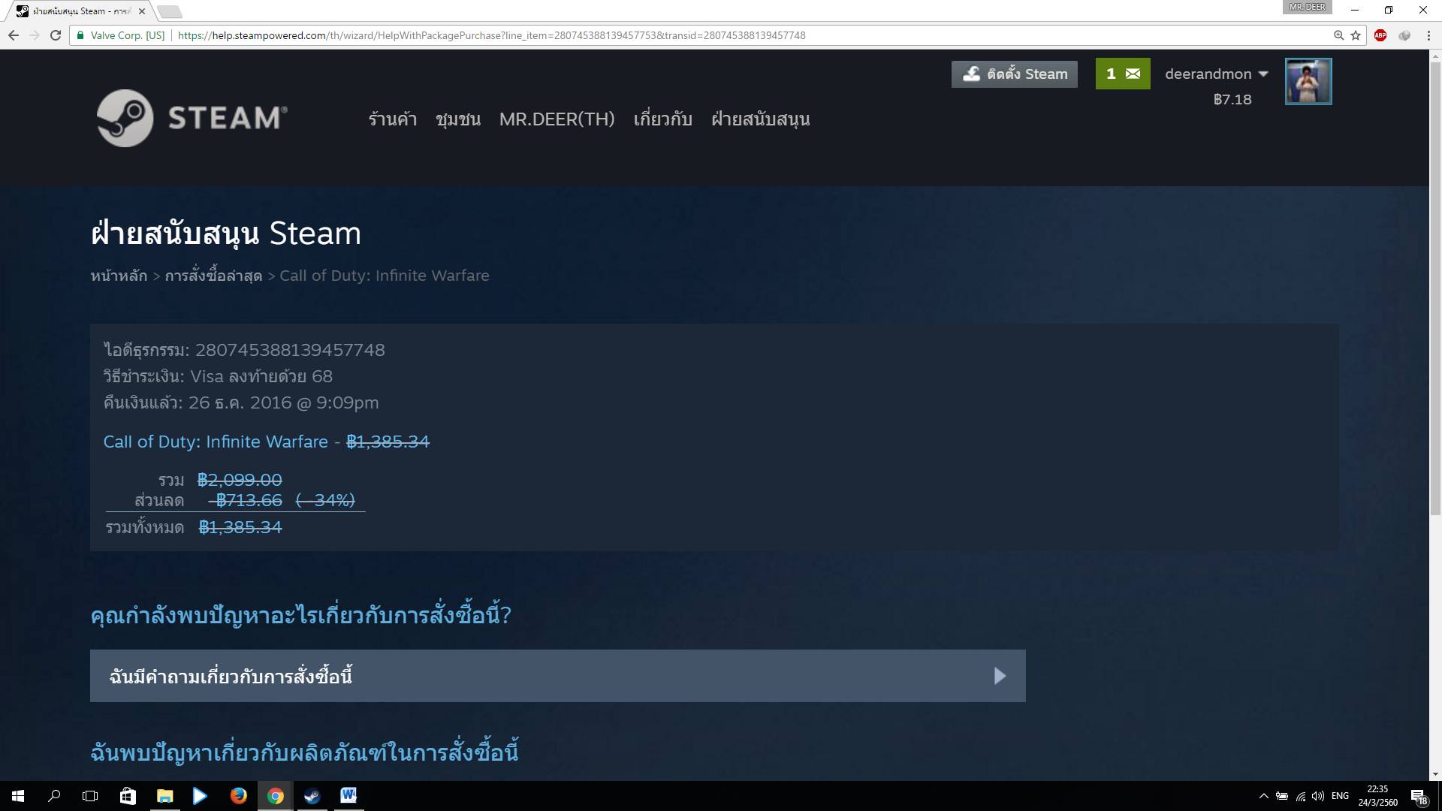This screenshot has width=1442, height=811.
Task: Click the AdBlock Plus extension icon
Action: (1380, 35)
